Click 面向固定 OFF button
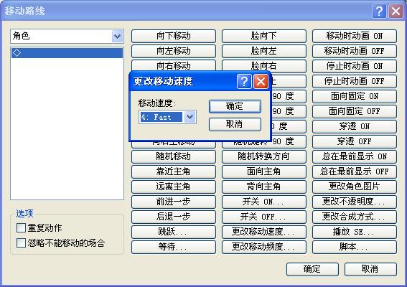The image size is (407, 287). tap(355, 111)
